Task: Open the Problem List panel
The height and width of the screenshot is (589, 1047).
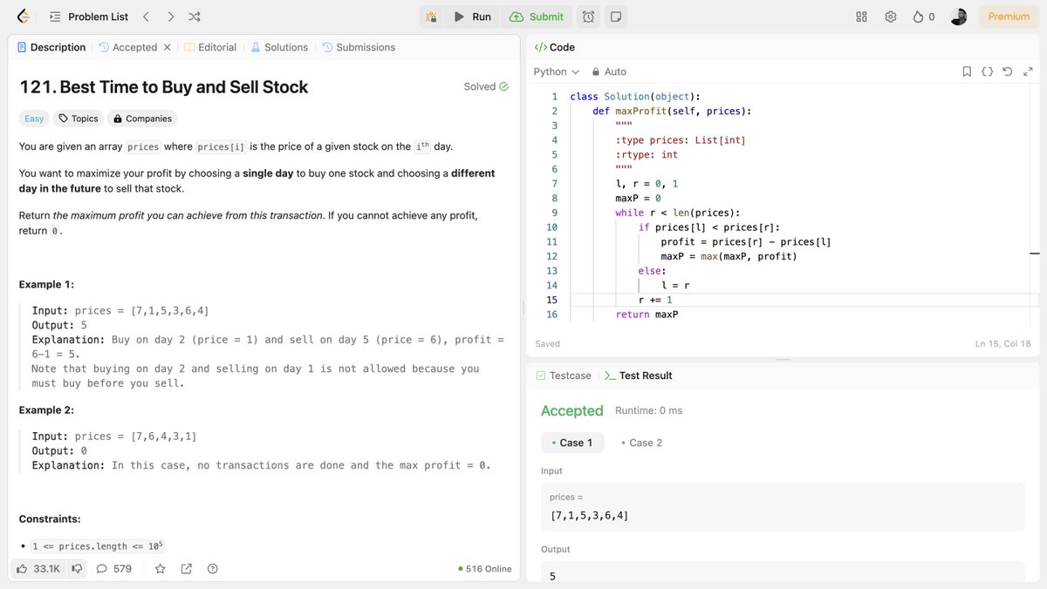Action: click(x=89, y=17)
